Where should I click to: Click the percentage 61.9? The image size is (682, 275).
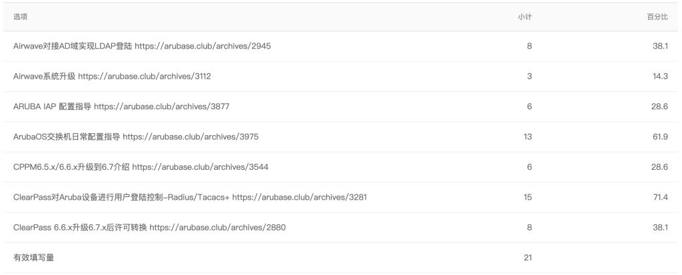pos(660,137)
